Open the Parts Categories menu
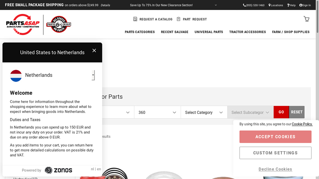Screen dimensions: 319x179 [140, 32]
